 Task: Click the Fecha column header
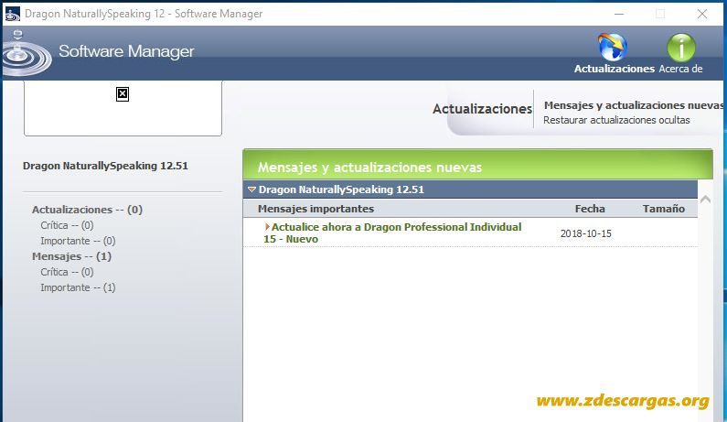[590, 209]
